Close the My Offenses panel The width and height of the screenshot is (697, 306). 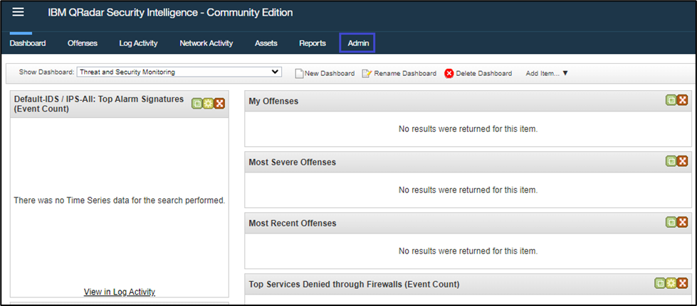pyautogui.click(x=682, y=100)
